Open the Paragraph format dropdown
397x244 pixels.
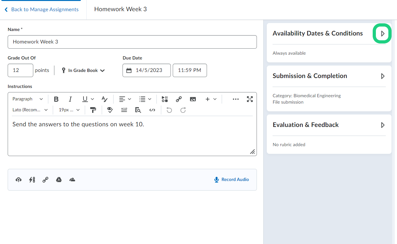(x=28, y=99)
